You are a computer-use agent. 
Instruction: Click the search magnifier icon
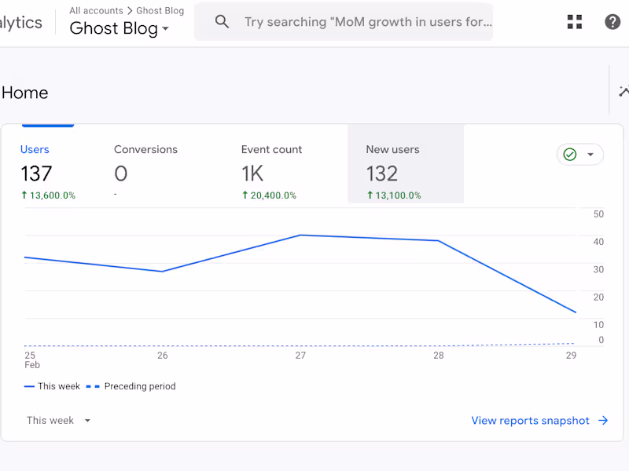(x=221, y=21)
